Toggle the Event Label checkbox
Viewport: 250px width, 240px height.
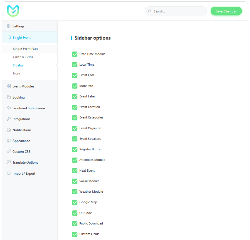(x=75, y=96)
